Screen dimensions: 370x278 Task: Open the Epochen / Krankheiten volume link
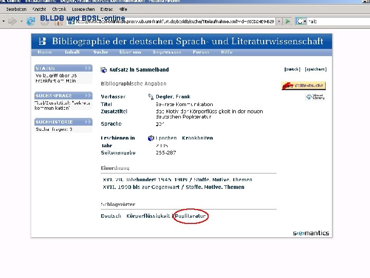[184, 138]
